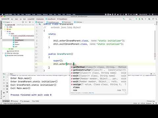Choose new completion suggestion

coord(99,90)
